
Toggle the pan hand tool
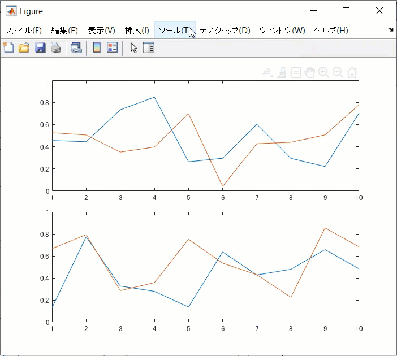(x=309, y=72)
